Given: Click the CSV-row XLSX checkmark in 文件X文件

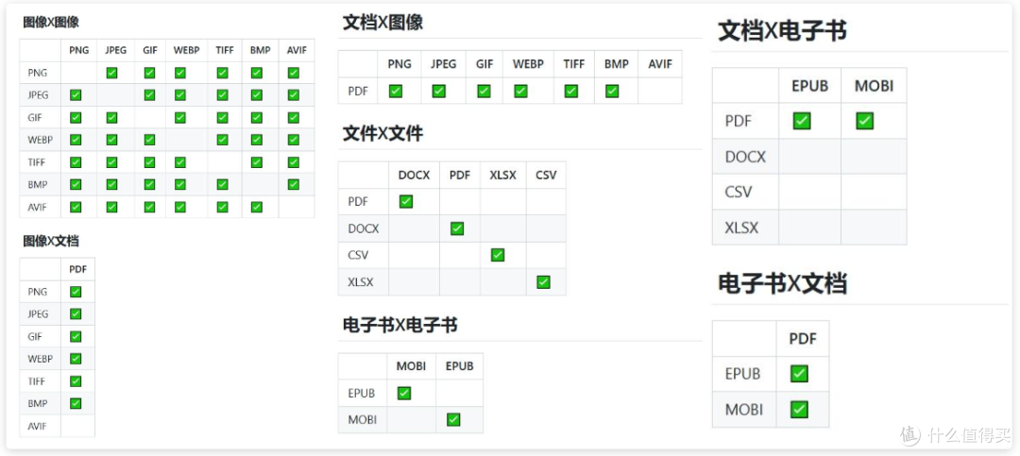Looking at the screenshot, I should (498, 255).
